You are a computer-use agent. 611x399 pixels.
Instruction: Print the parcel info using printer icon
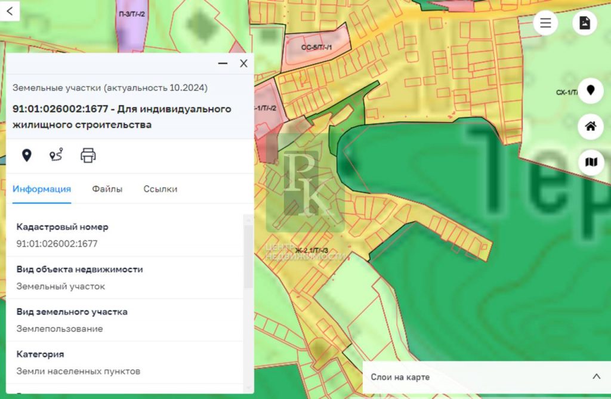tap(88, 156)
